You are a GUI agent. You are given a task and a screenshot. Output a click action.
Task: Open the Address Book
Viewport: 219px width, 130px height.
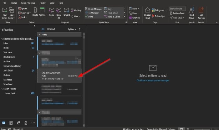point(177,13)
